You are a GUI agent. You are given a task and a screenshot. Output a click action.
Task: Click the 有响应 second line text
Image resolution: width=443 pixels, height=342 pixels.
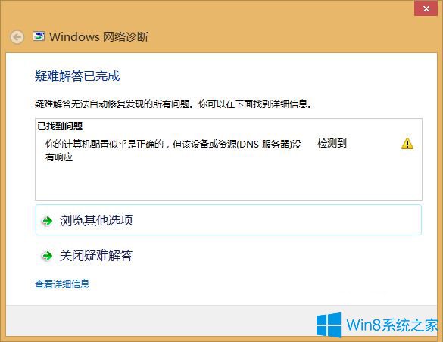pyautogui.click(x=59, y=157)
